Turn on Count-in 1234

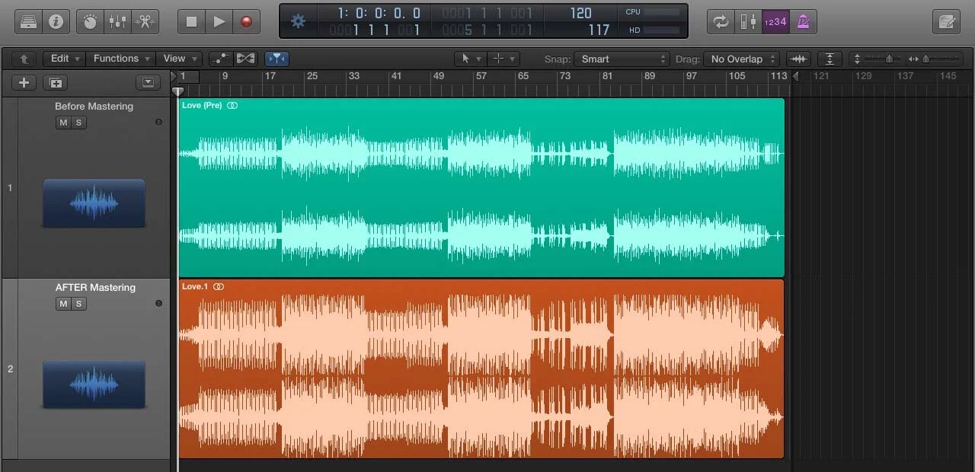click(x=775, y=21)
